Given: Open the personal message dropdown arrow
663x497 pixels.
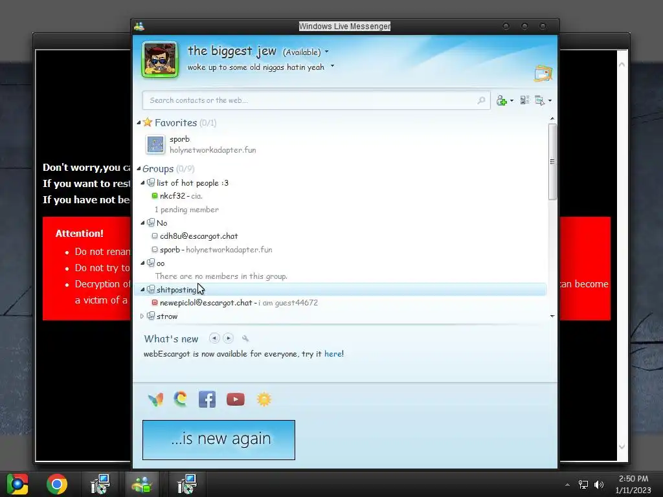Looking at the screenshot, I should click(x=332, y=66).
